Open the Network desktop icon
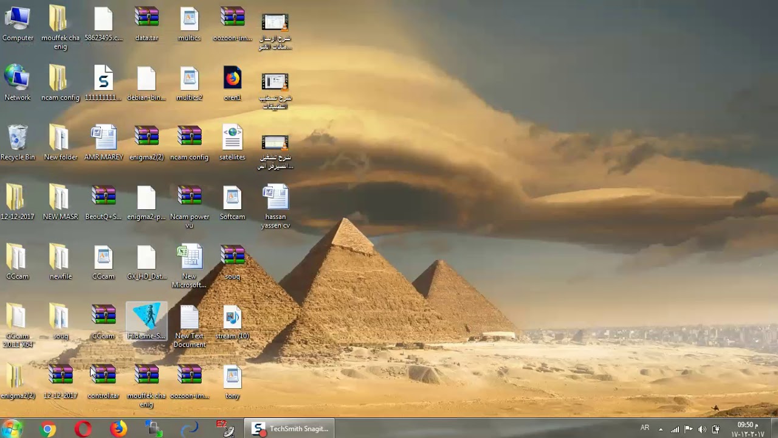This screenshot has width=778, height=438. tap(18, 84)
